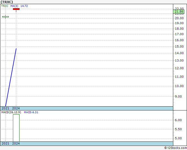The image size is (187, 150).
Task: Select the MA(3) legend label
Action: coord(14,6)
